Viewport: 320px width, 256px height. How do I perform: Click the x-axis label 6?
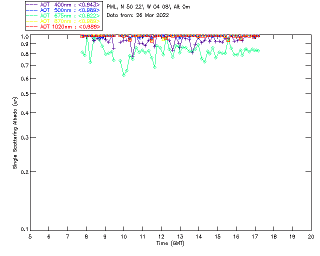click(x=49, y=236)
